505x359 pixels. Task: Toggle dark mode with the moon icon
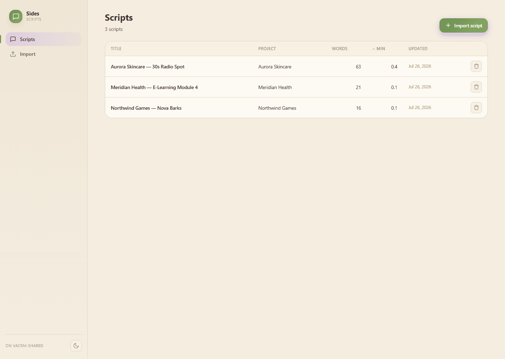pos(76,346)
